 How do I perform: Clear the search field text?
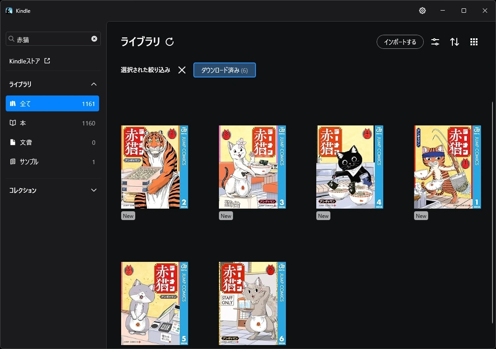[x=94, y=39]
